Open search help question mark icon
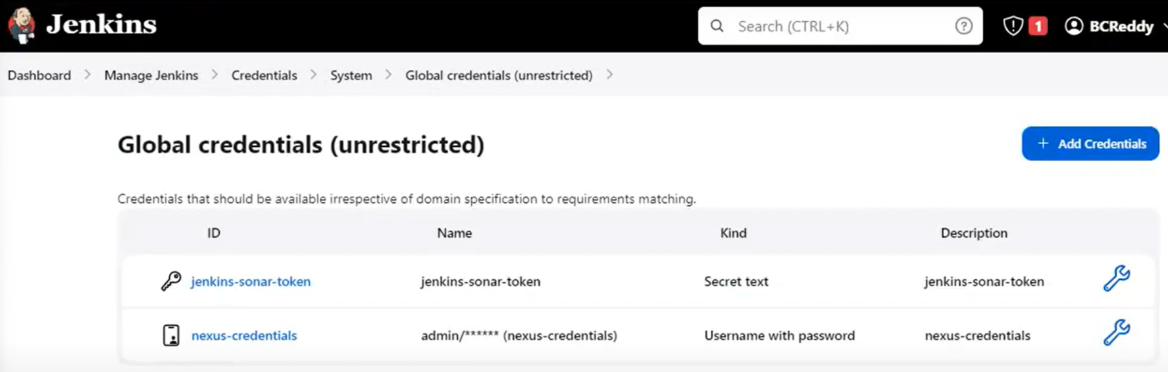1168x372 pixels. [963, 26]
